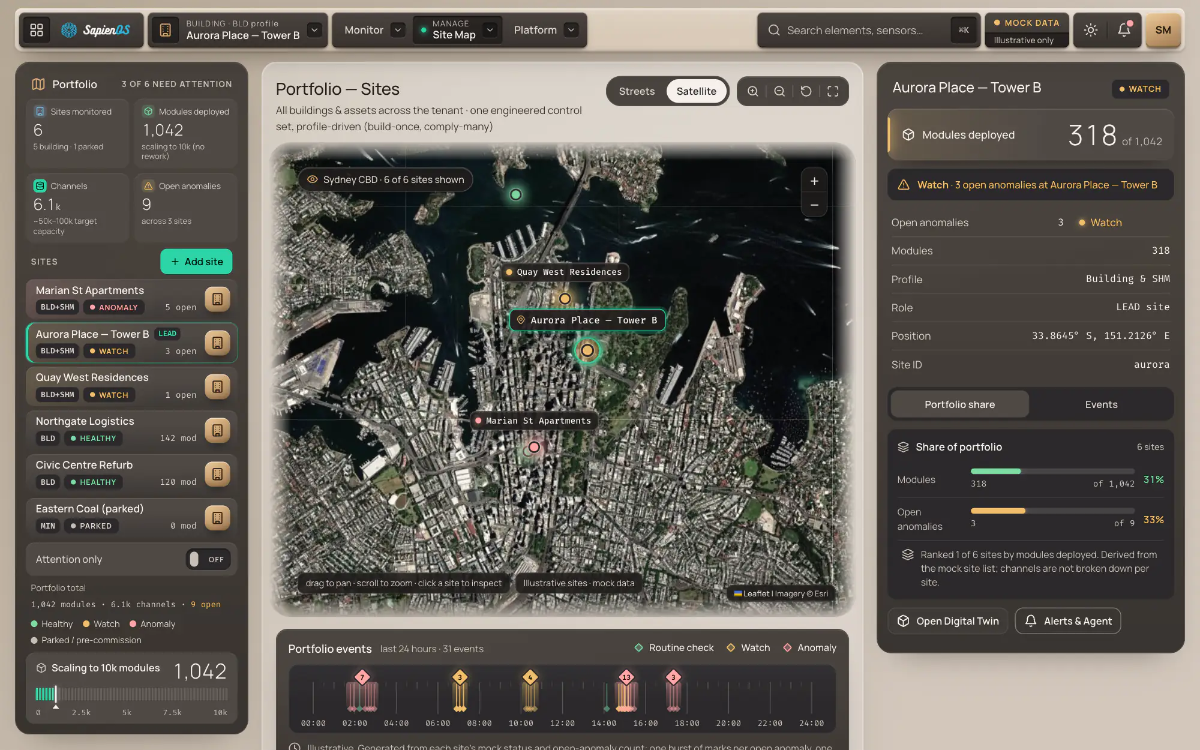Click the Scaling to 10k modules gauge
The height and width of the screenshot is (750, 1200).
click(x=131, y=694)
